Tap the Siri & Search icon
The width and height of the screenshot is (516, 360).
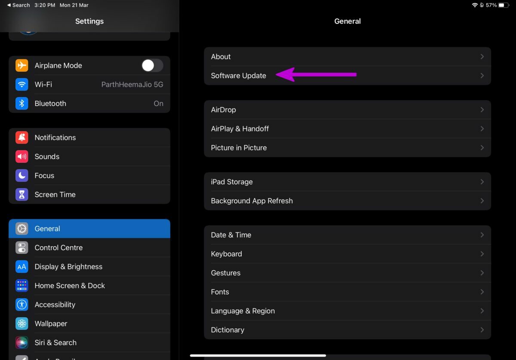click(21, 342)
